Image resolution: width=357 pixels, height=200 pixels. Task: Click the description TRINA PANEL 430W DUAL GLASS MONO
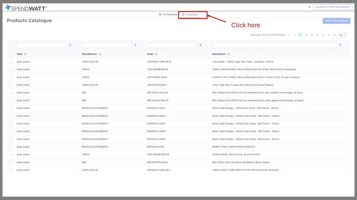click(x=236, y=155)
